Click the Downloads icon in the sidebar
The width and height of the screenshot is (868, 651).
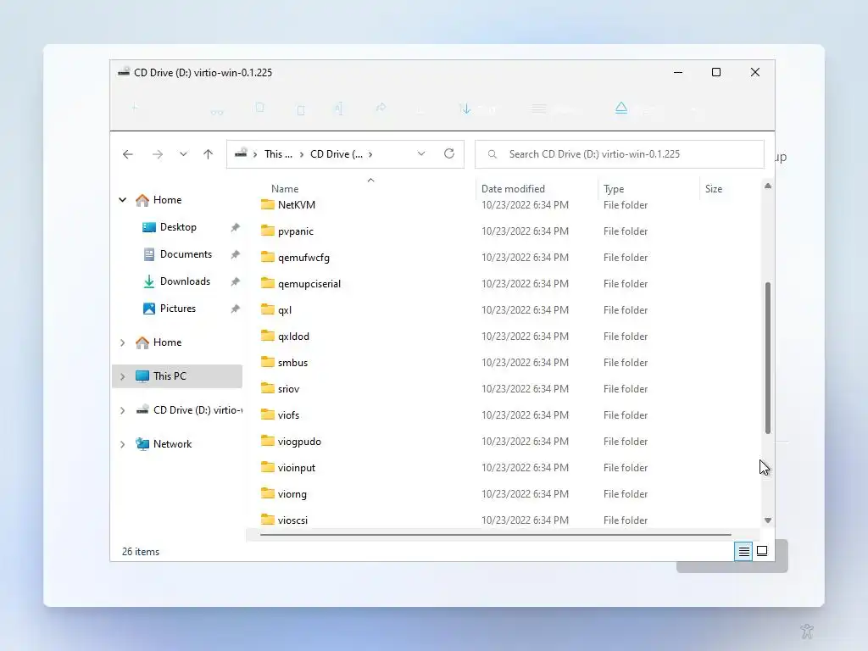(149, 281)
